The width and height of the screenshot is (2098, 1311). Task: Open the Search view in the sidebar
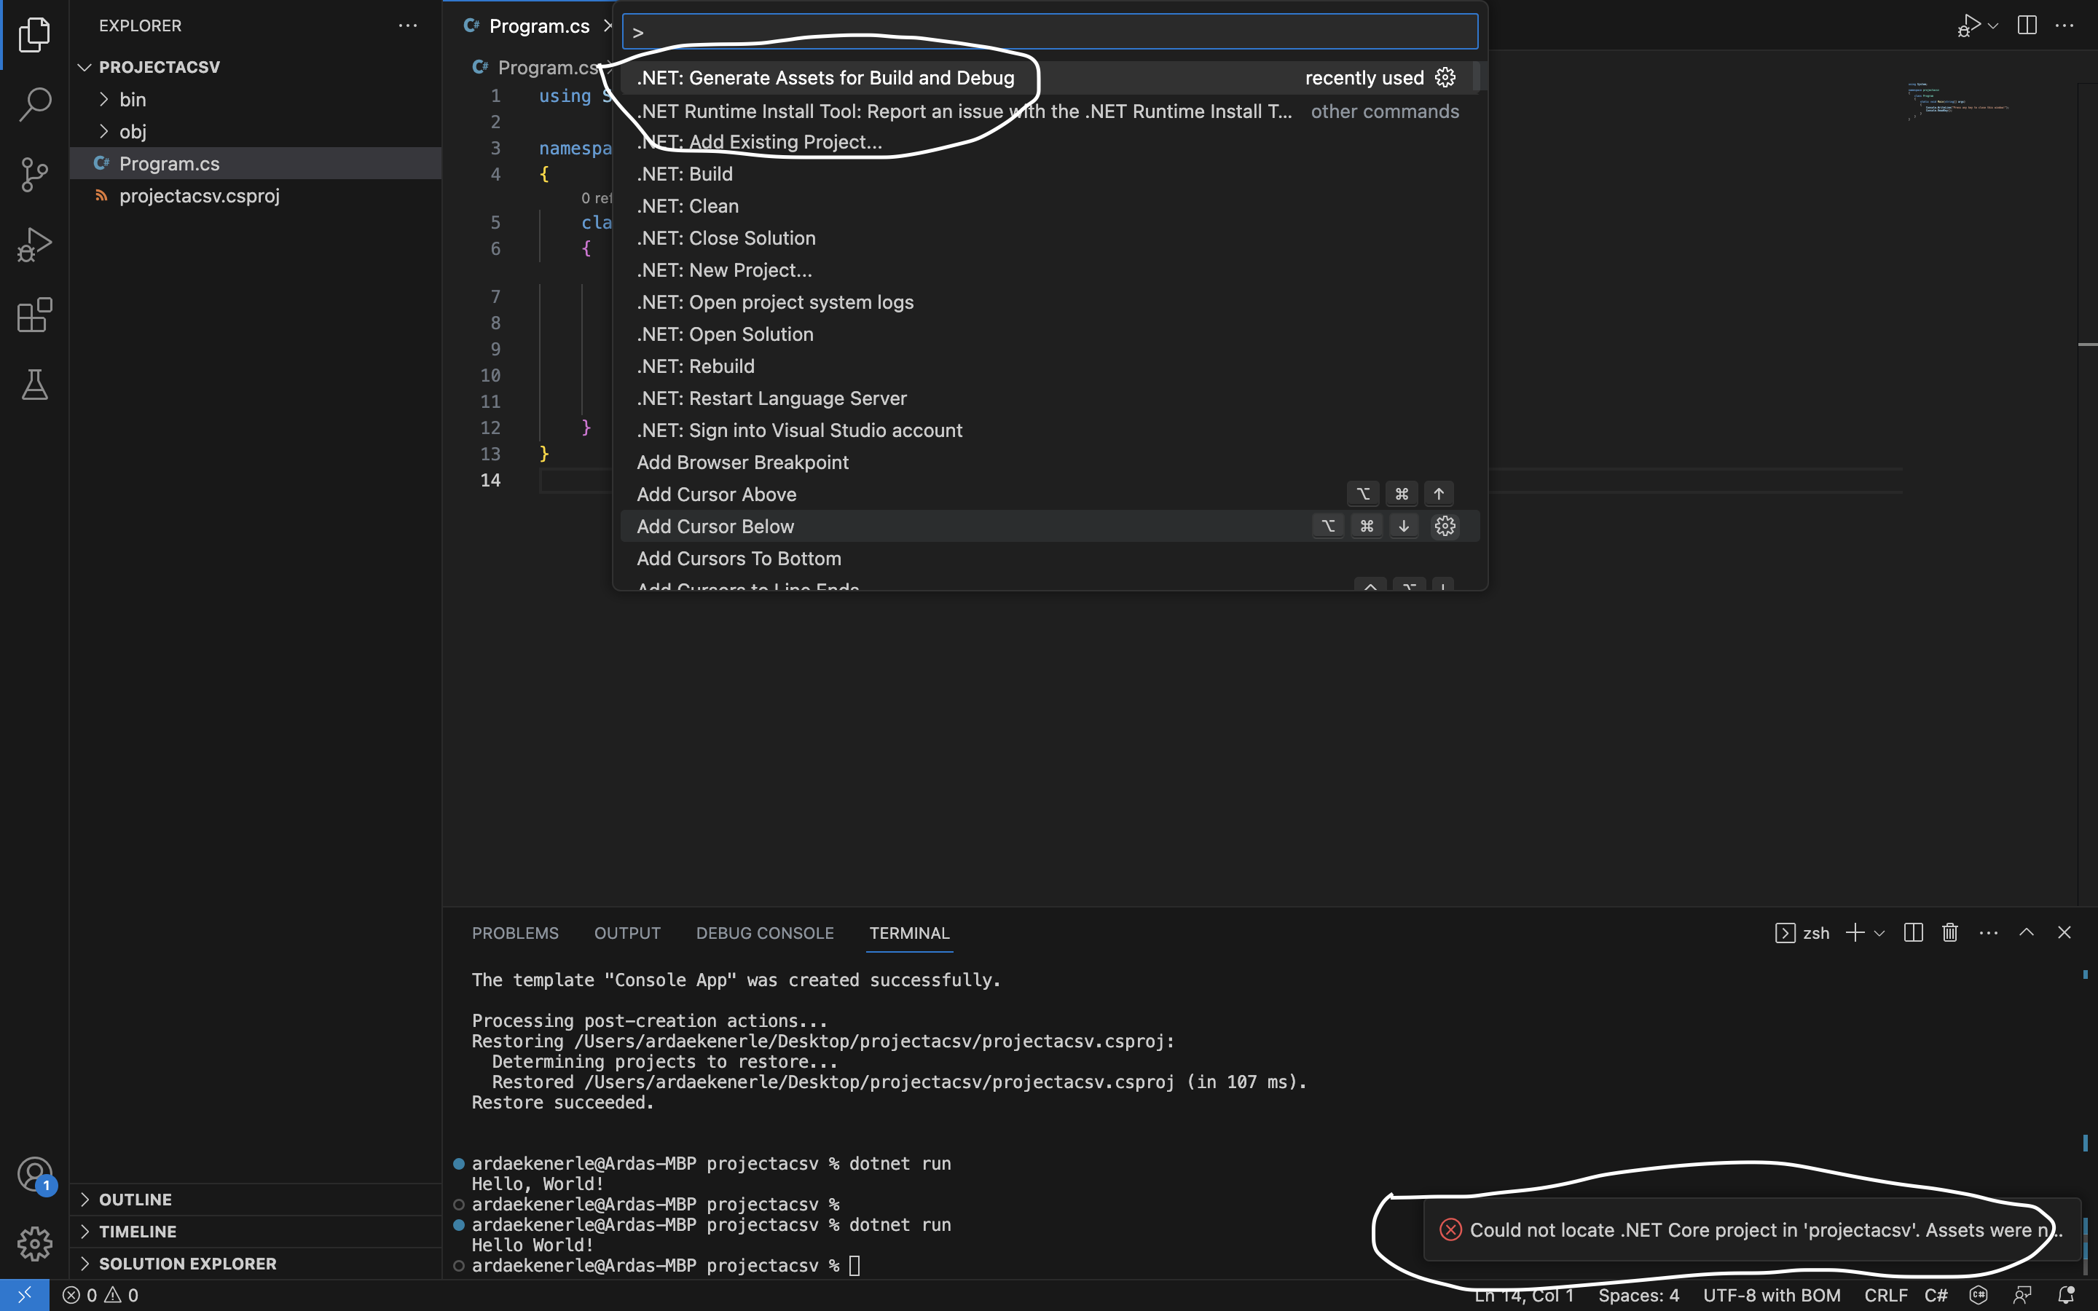coord(34,104)
